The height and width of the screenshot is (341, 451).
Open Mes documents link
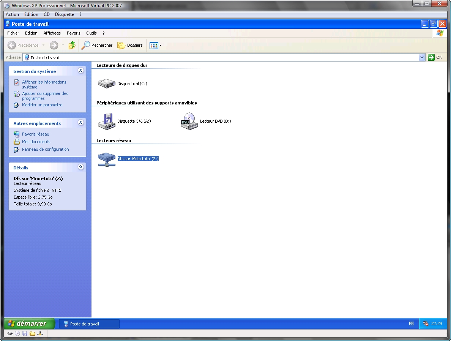pyautogui.click(x=36, y=142)
